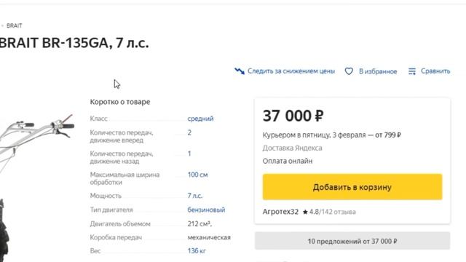Follow the Следить за снижением цены link
This screenshot has height=262, width=466.
coord(291,71)
